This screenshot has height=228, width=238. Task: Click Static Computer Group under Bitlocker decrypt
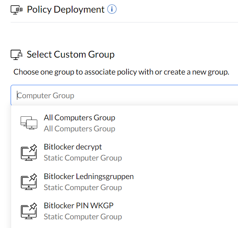(83, 158)
